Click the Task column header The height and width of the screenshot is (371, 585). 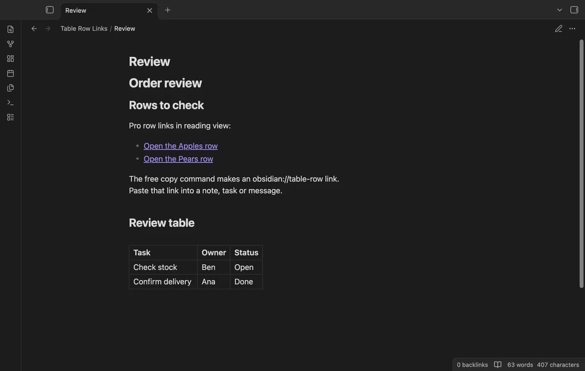click(163, 252)
